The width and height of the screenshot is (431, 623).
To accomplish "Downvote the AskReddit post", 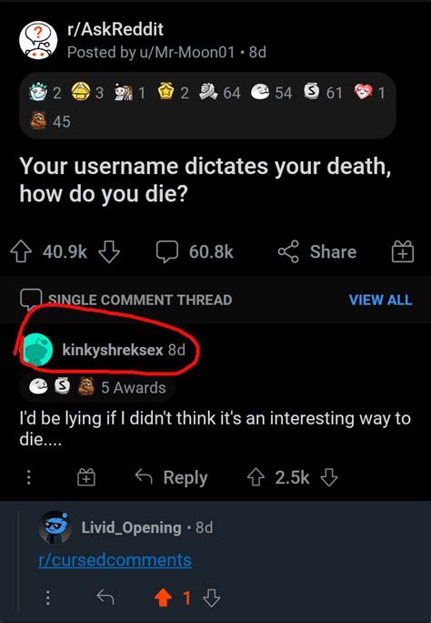I will coord(109,252).
